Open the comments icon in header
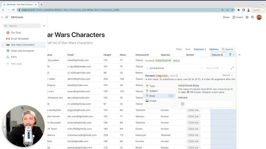 (x=252, y=17)
